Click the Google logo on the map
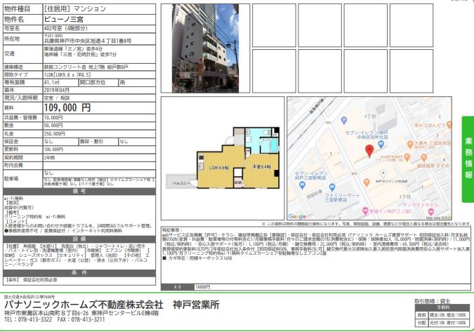This screenshot has height=332, width=474. 297,216
